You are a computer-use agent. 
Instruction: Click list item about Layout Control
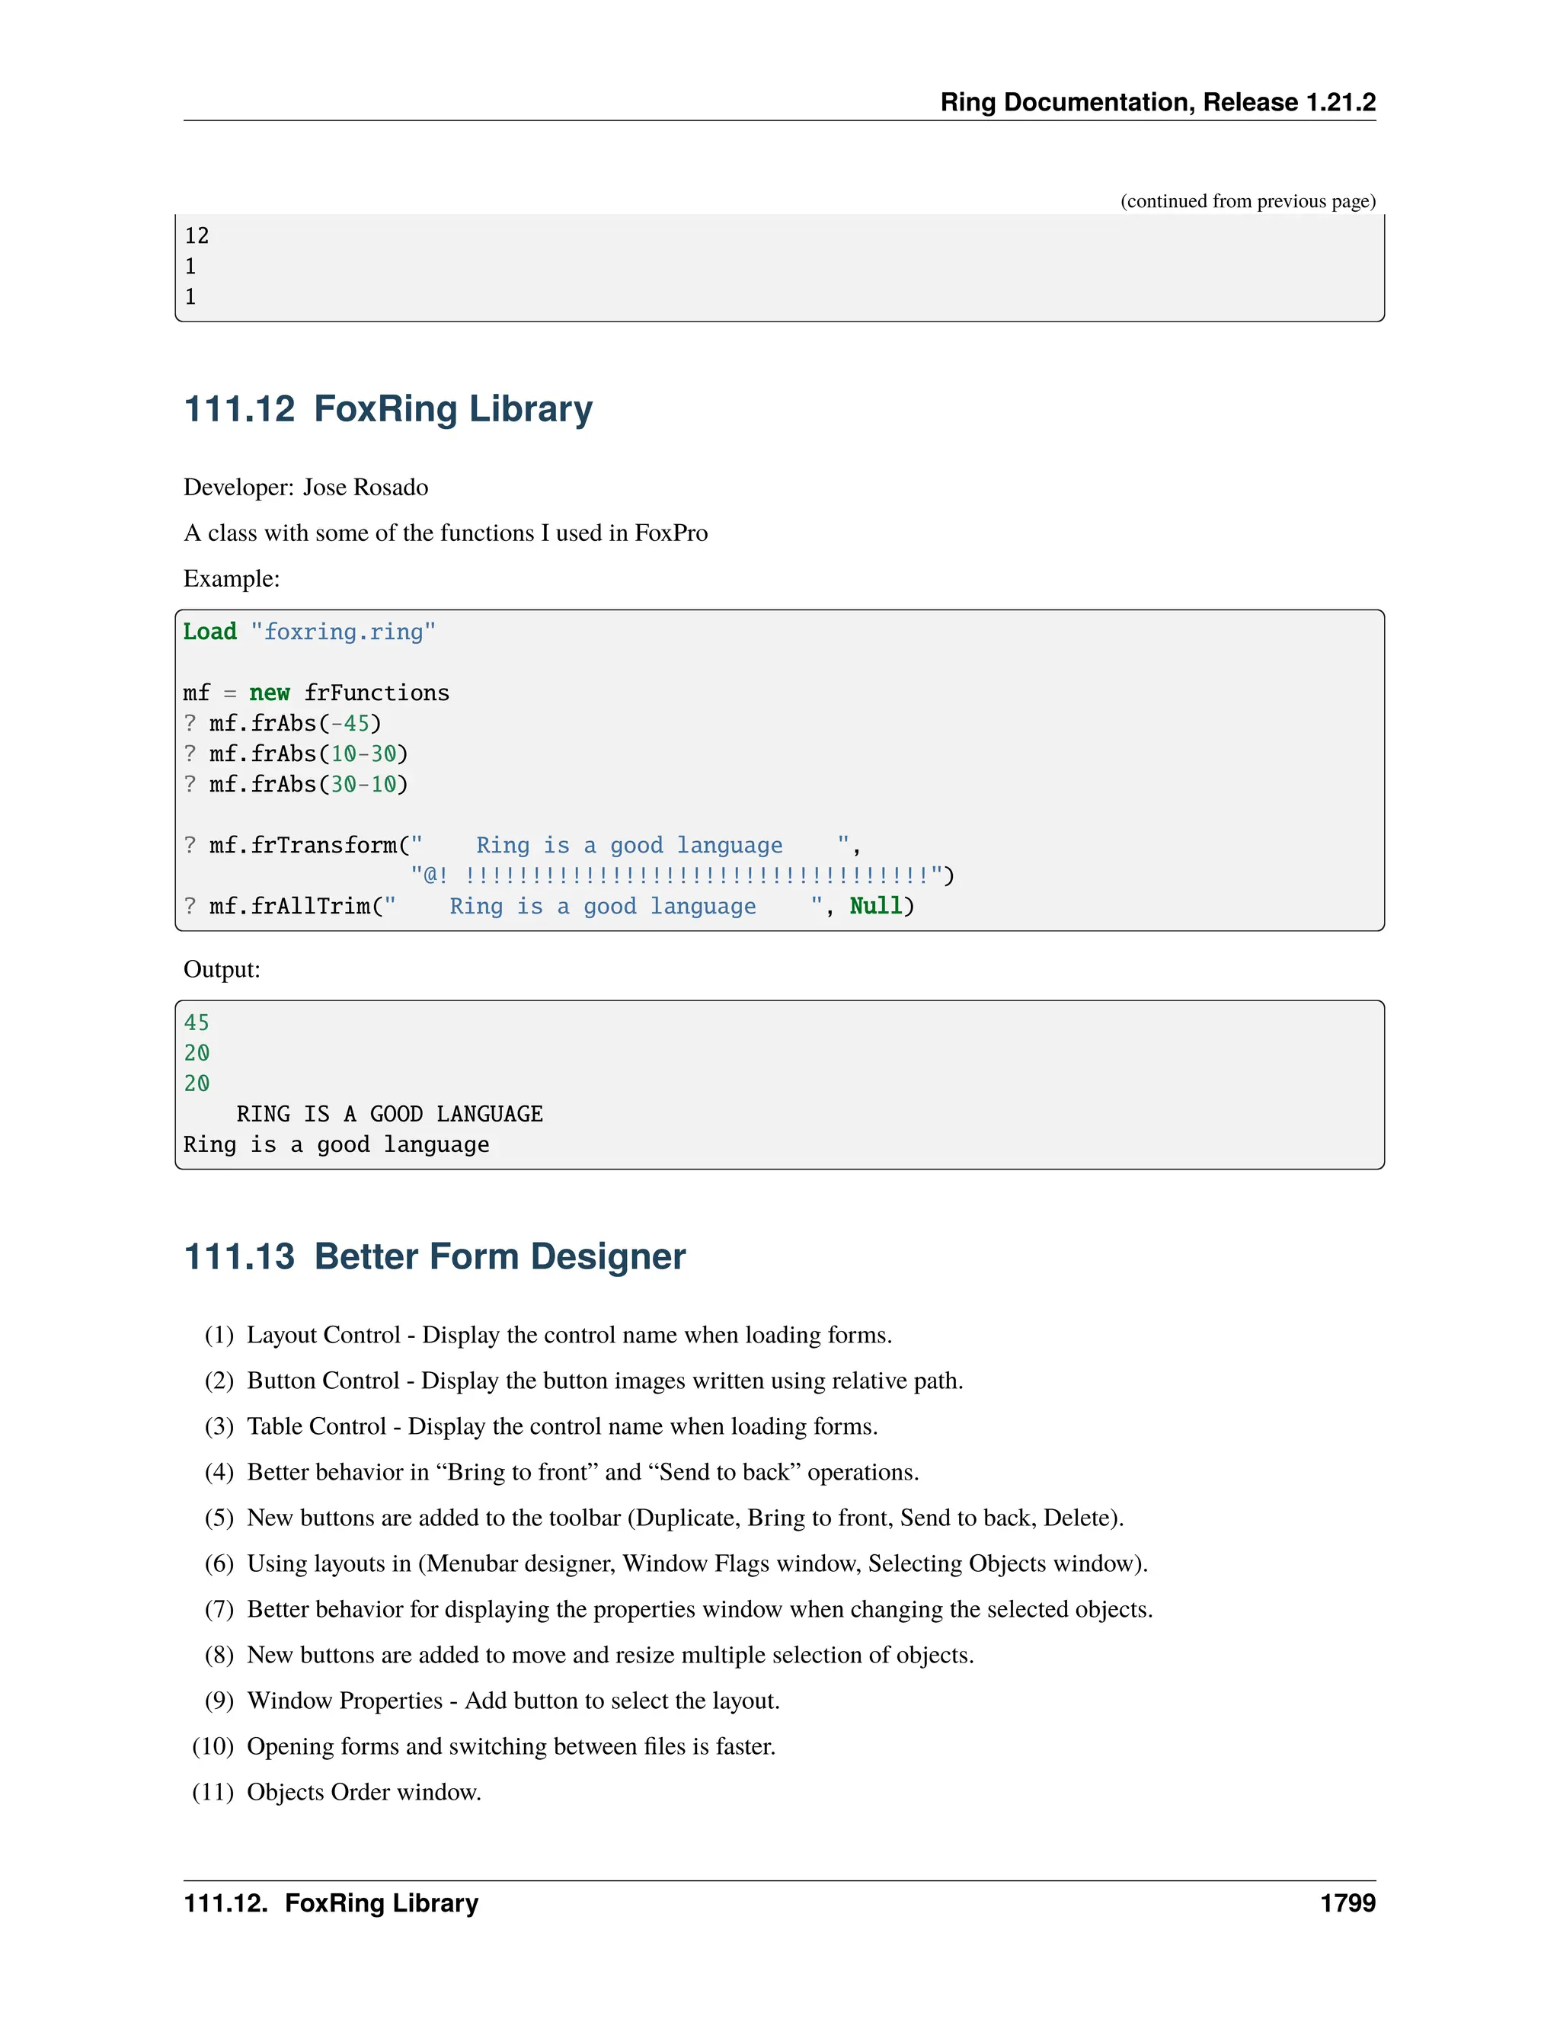tap(568, 1335)
